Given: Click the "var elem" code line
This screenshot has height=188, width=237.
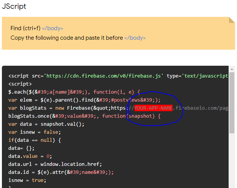Looking at the screenshot, I should [84, 100].
